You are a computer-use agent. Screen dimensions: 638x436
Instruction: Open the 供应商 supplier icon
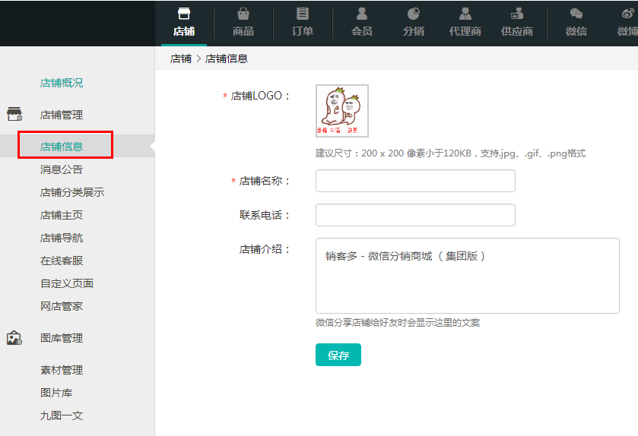pos(517,14)
